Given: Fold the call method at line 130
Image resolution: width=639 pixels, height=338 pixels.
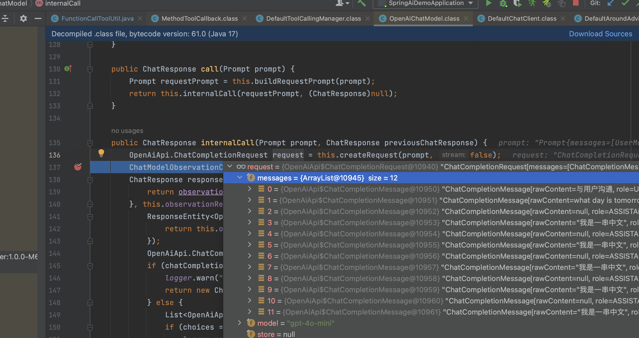Looking at the screenshot, I should coord(90,69).
